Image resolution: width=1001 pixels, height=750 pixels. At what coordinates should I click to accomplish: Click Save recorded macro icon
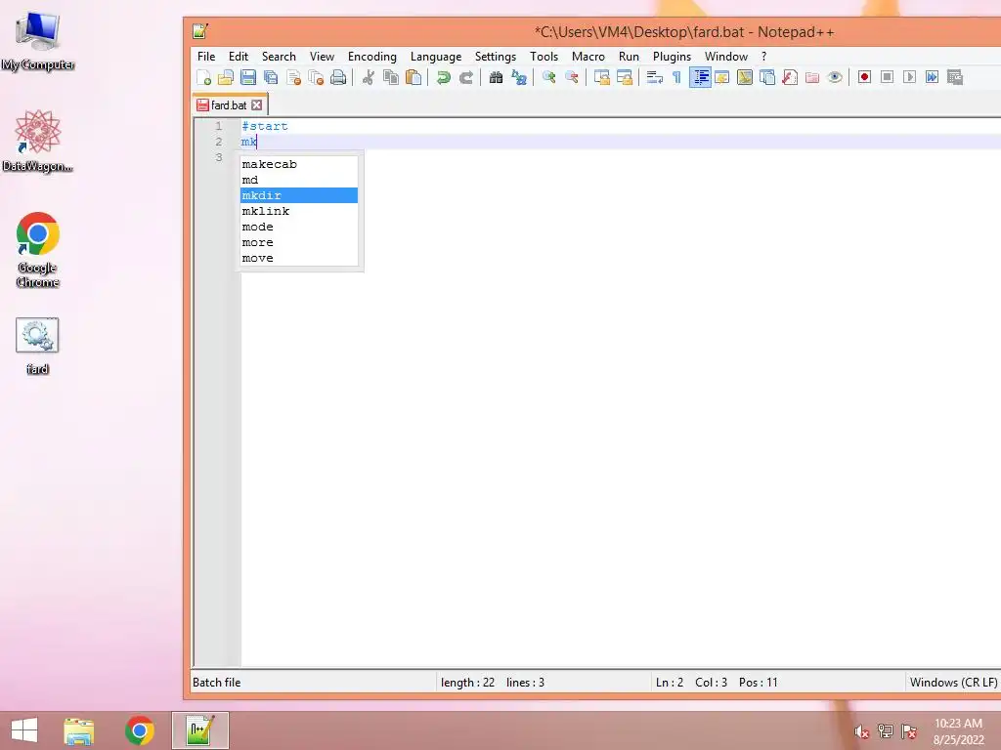(x=955, y=77)
